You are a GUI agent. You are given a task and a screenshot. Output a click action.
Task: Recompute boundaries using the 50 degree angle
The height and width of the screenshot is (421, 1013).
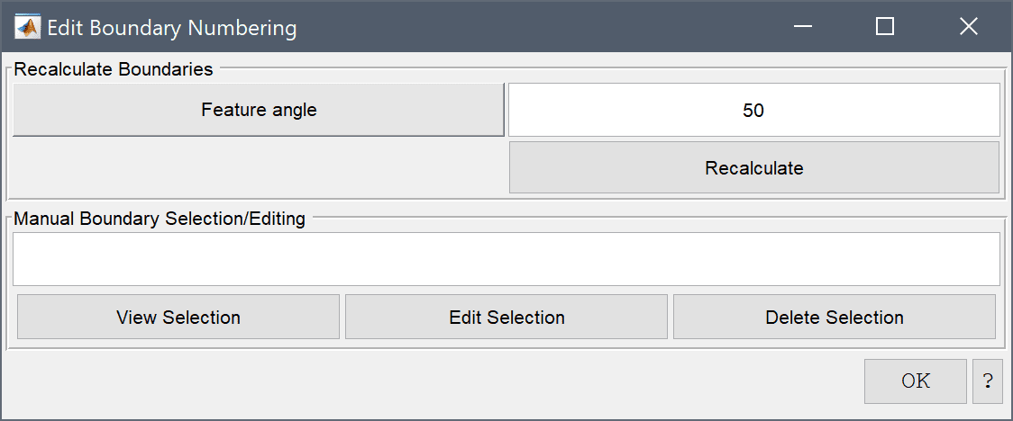tap(754, 167)
